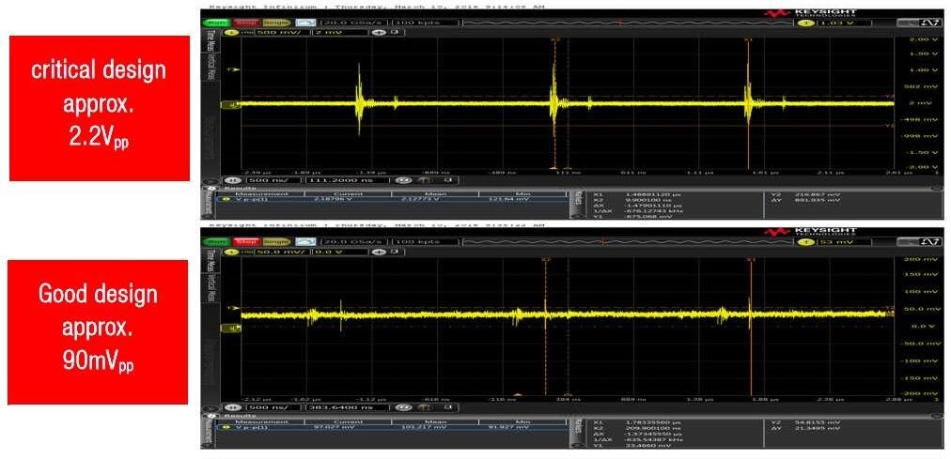Click 100 kpts memory depth field, bottom scope
This screenshot has height=459, width=951.
pos(424,242)
